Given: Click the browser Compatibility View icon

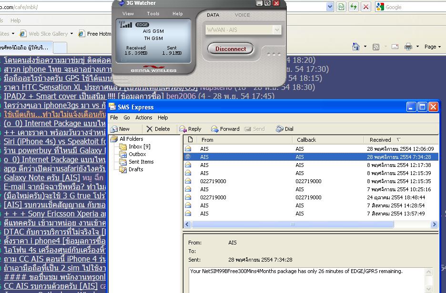Looking at the screenshot, I should 341,7.
